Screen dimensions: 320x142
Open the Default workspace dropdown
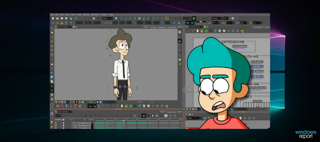click(x=112, y=18)
